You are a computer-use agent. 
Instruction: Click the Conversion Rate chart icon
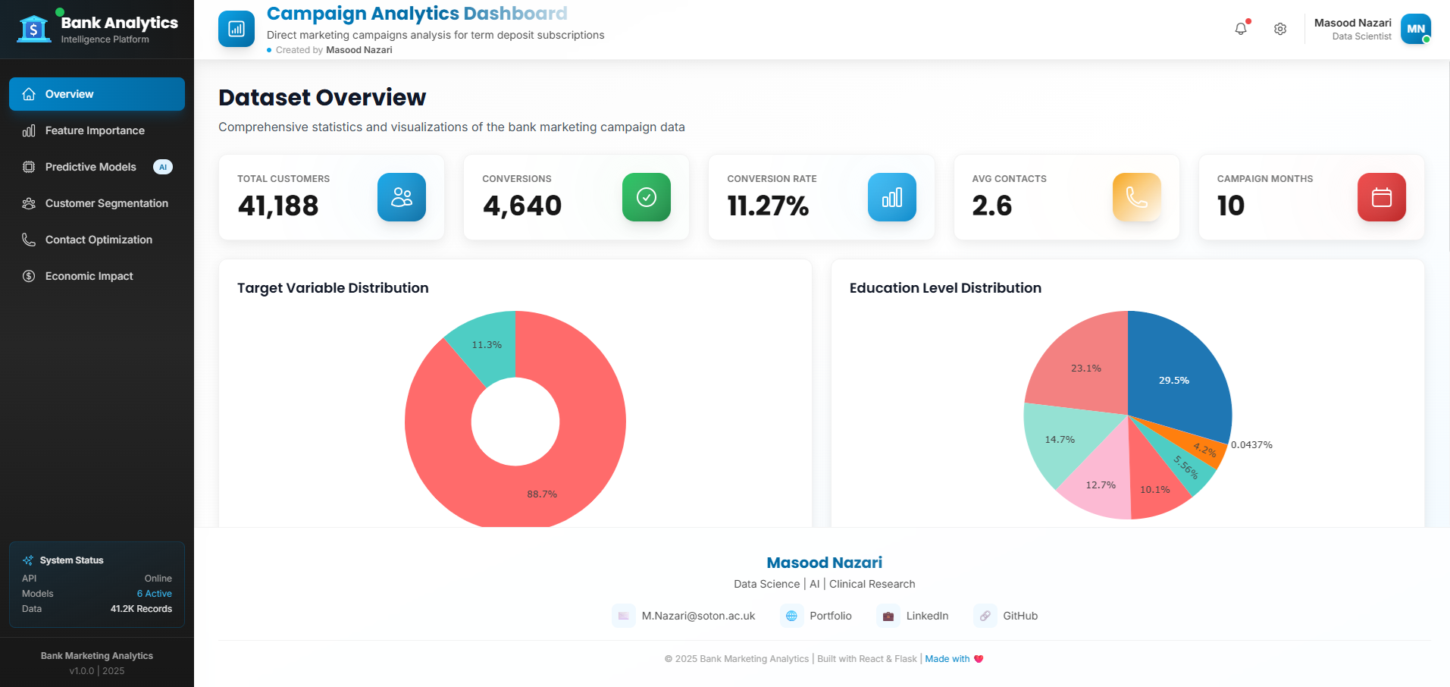coord(891,197)
